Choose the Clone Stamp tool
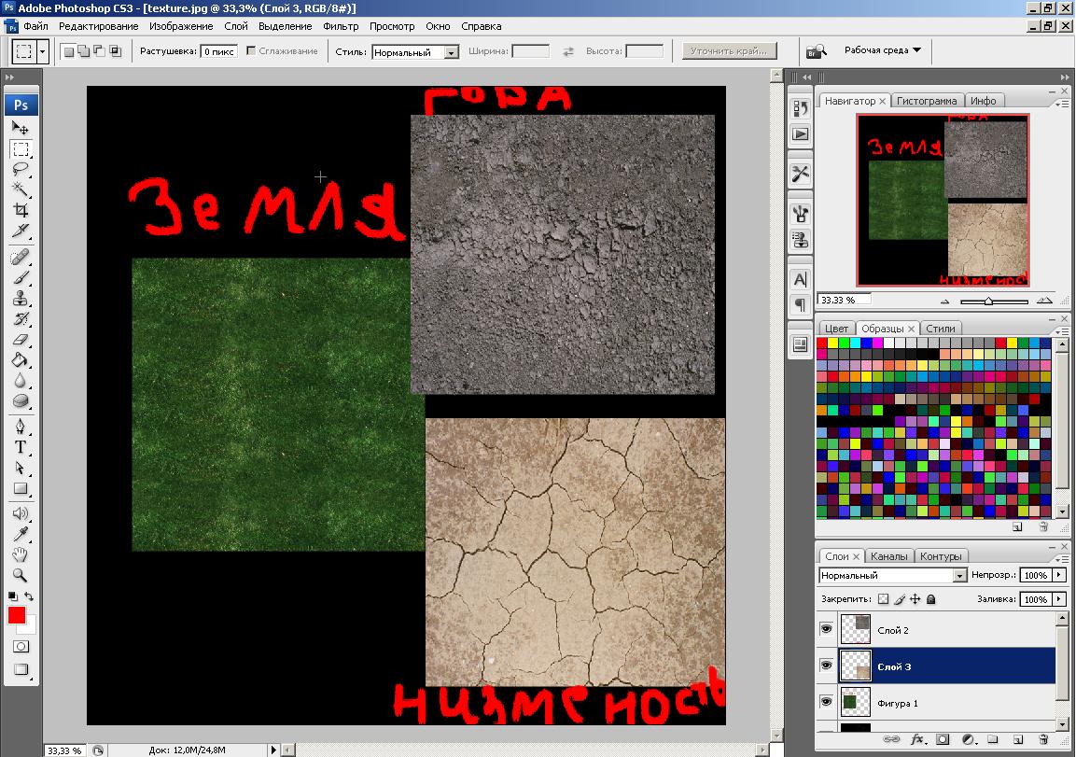The height and width of the screenshot is (757, 1076). click(21, 299)
